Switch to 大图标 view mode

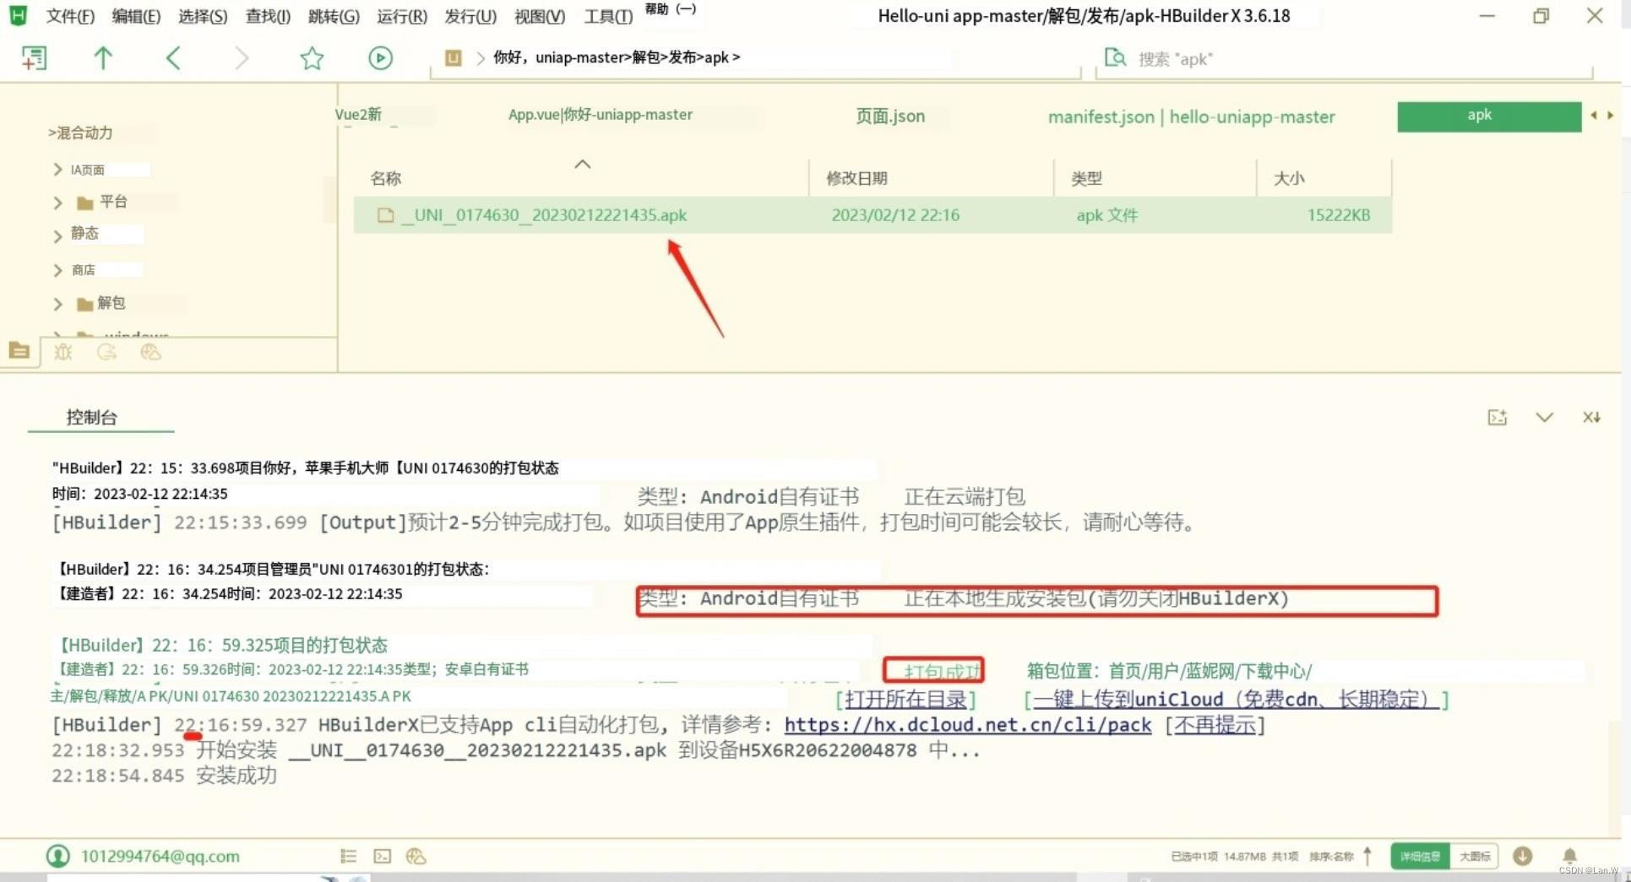tap(1475, 856)
